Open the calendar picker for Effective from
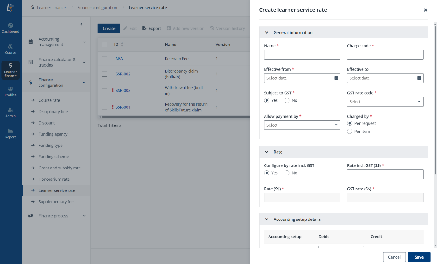The width and height of the screenshot is (437, 264). pos(336,78)
